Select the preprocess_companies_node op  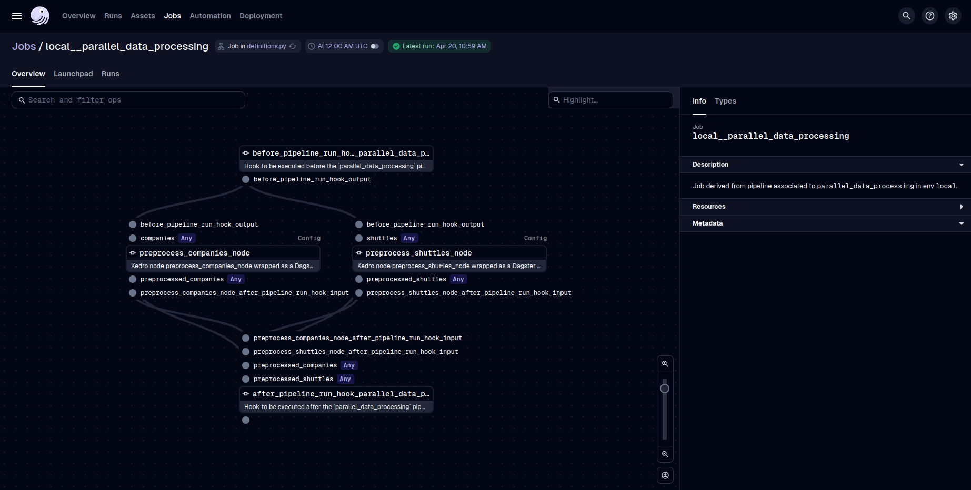point(223,259)
